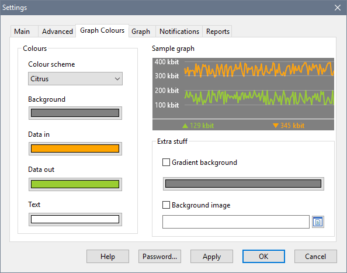Change the green Data out colour swatch
The image size is (347, 273).
point(75,184)
